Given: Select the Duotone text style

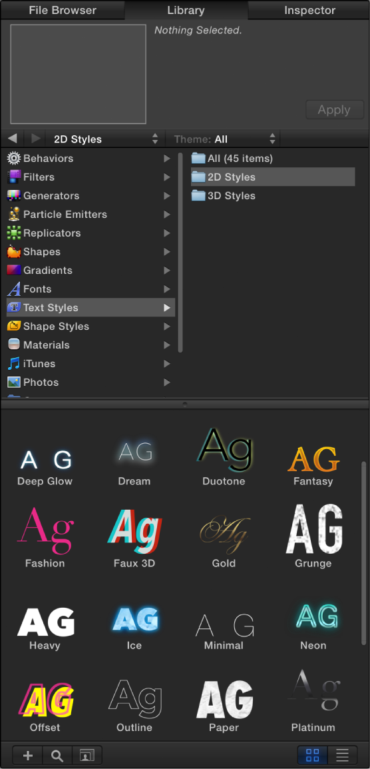Looking at the screenshot, I should click(224, 456).
